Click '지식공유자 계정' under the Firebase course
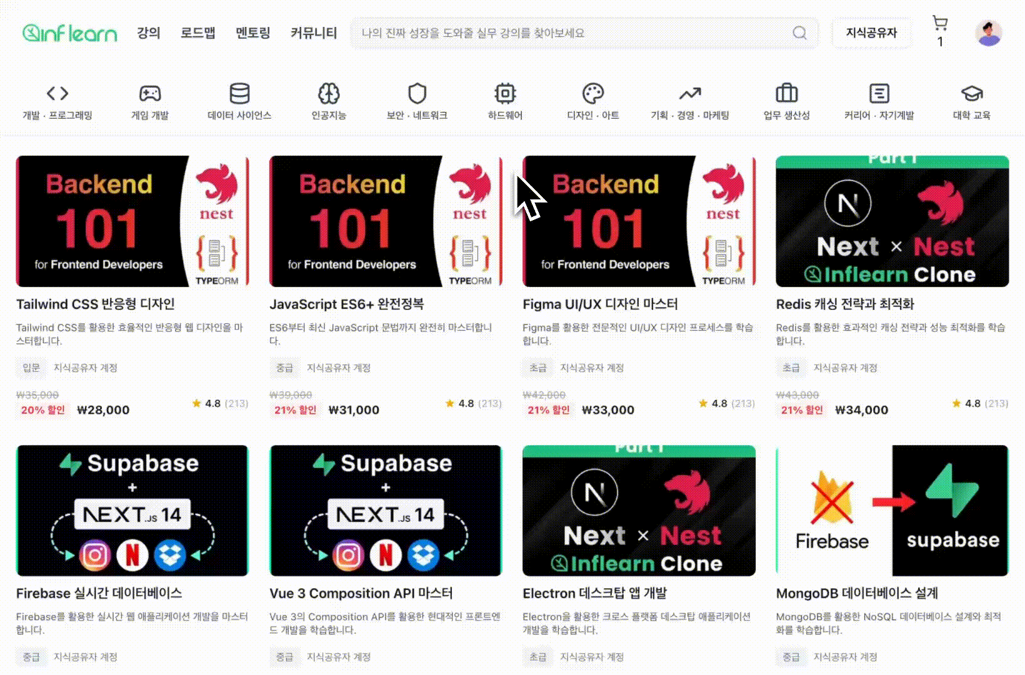The height and width of the screenshot is (675, 1025). (x=86, y=657)
